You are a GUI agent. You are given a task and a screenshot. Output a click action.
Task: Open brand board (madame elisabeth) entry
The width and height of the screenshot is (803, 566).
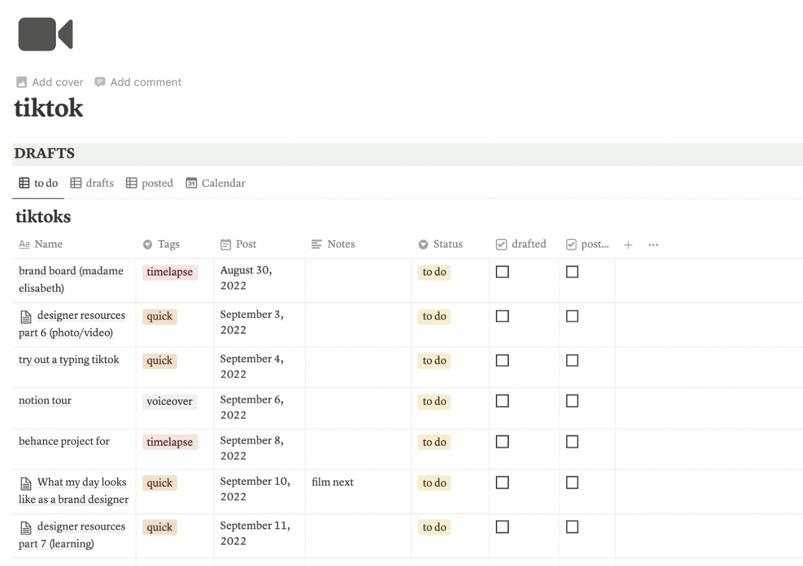(71, 279)
